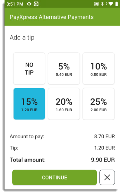This screenshot has width=120, height=194.
Task: Tap the highlighted 15% tip tile
Action: (x=29, y=104)
